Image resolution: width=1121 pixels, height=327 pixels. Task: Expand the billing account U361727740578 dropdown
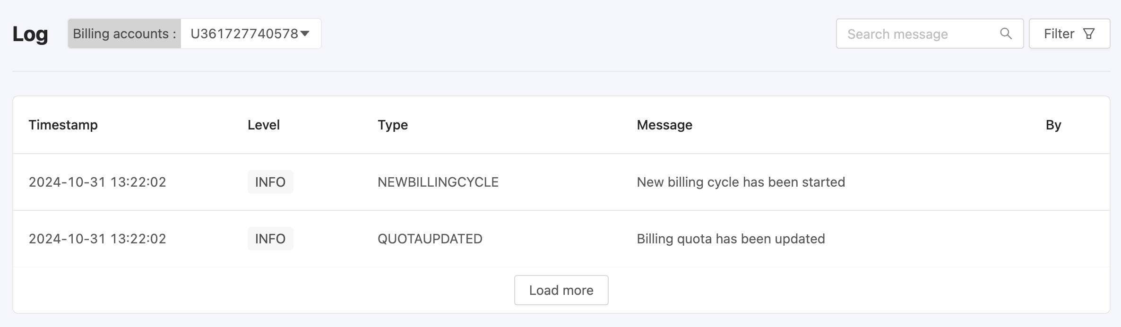(250, 34)
